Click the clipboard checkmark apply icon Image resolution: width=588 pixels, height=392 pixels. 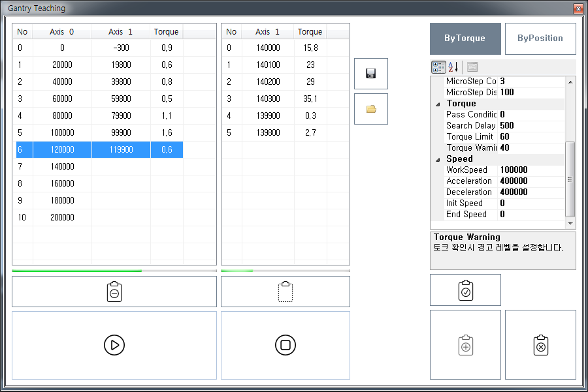[465, 290]
